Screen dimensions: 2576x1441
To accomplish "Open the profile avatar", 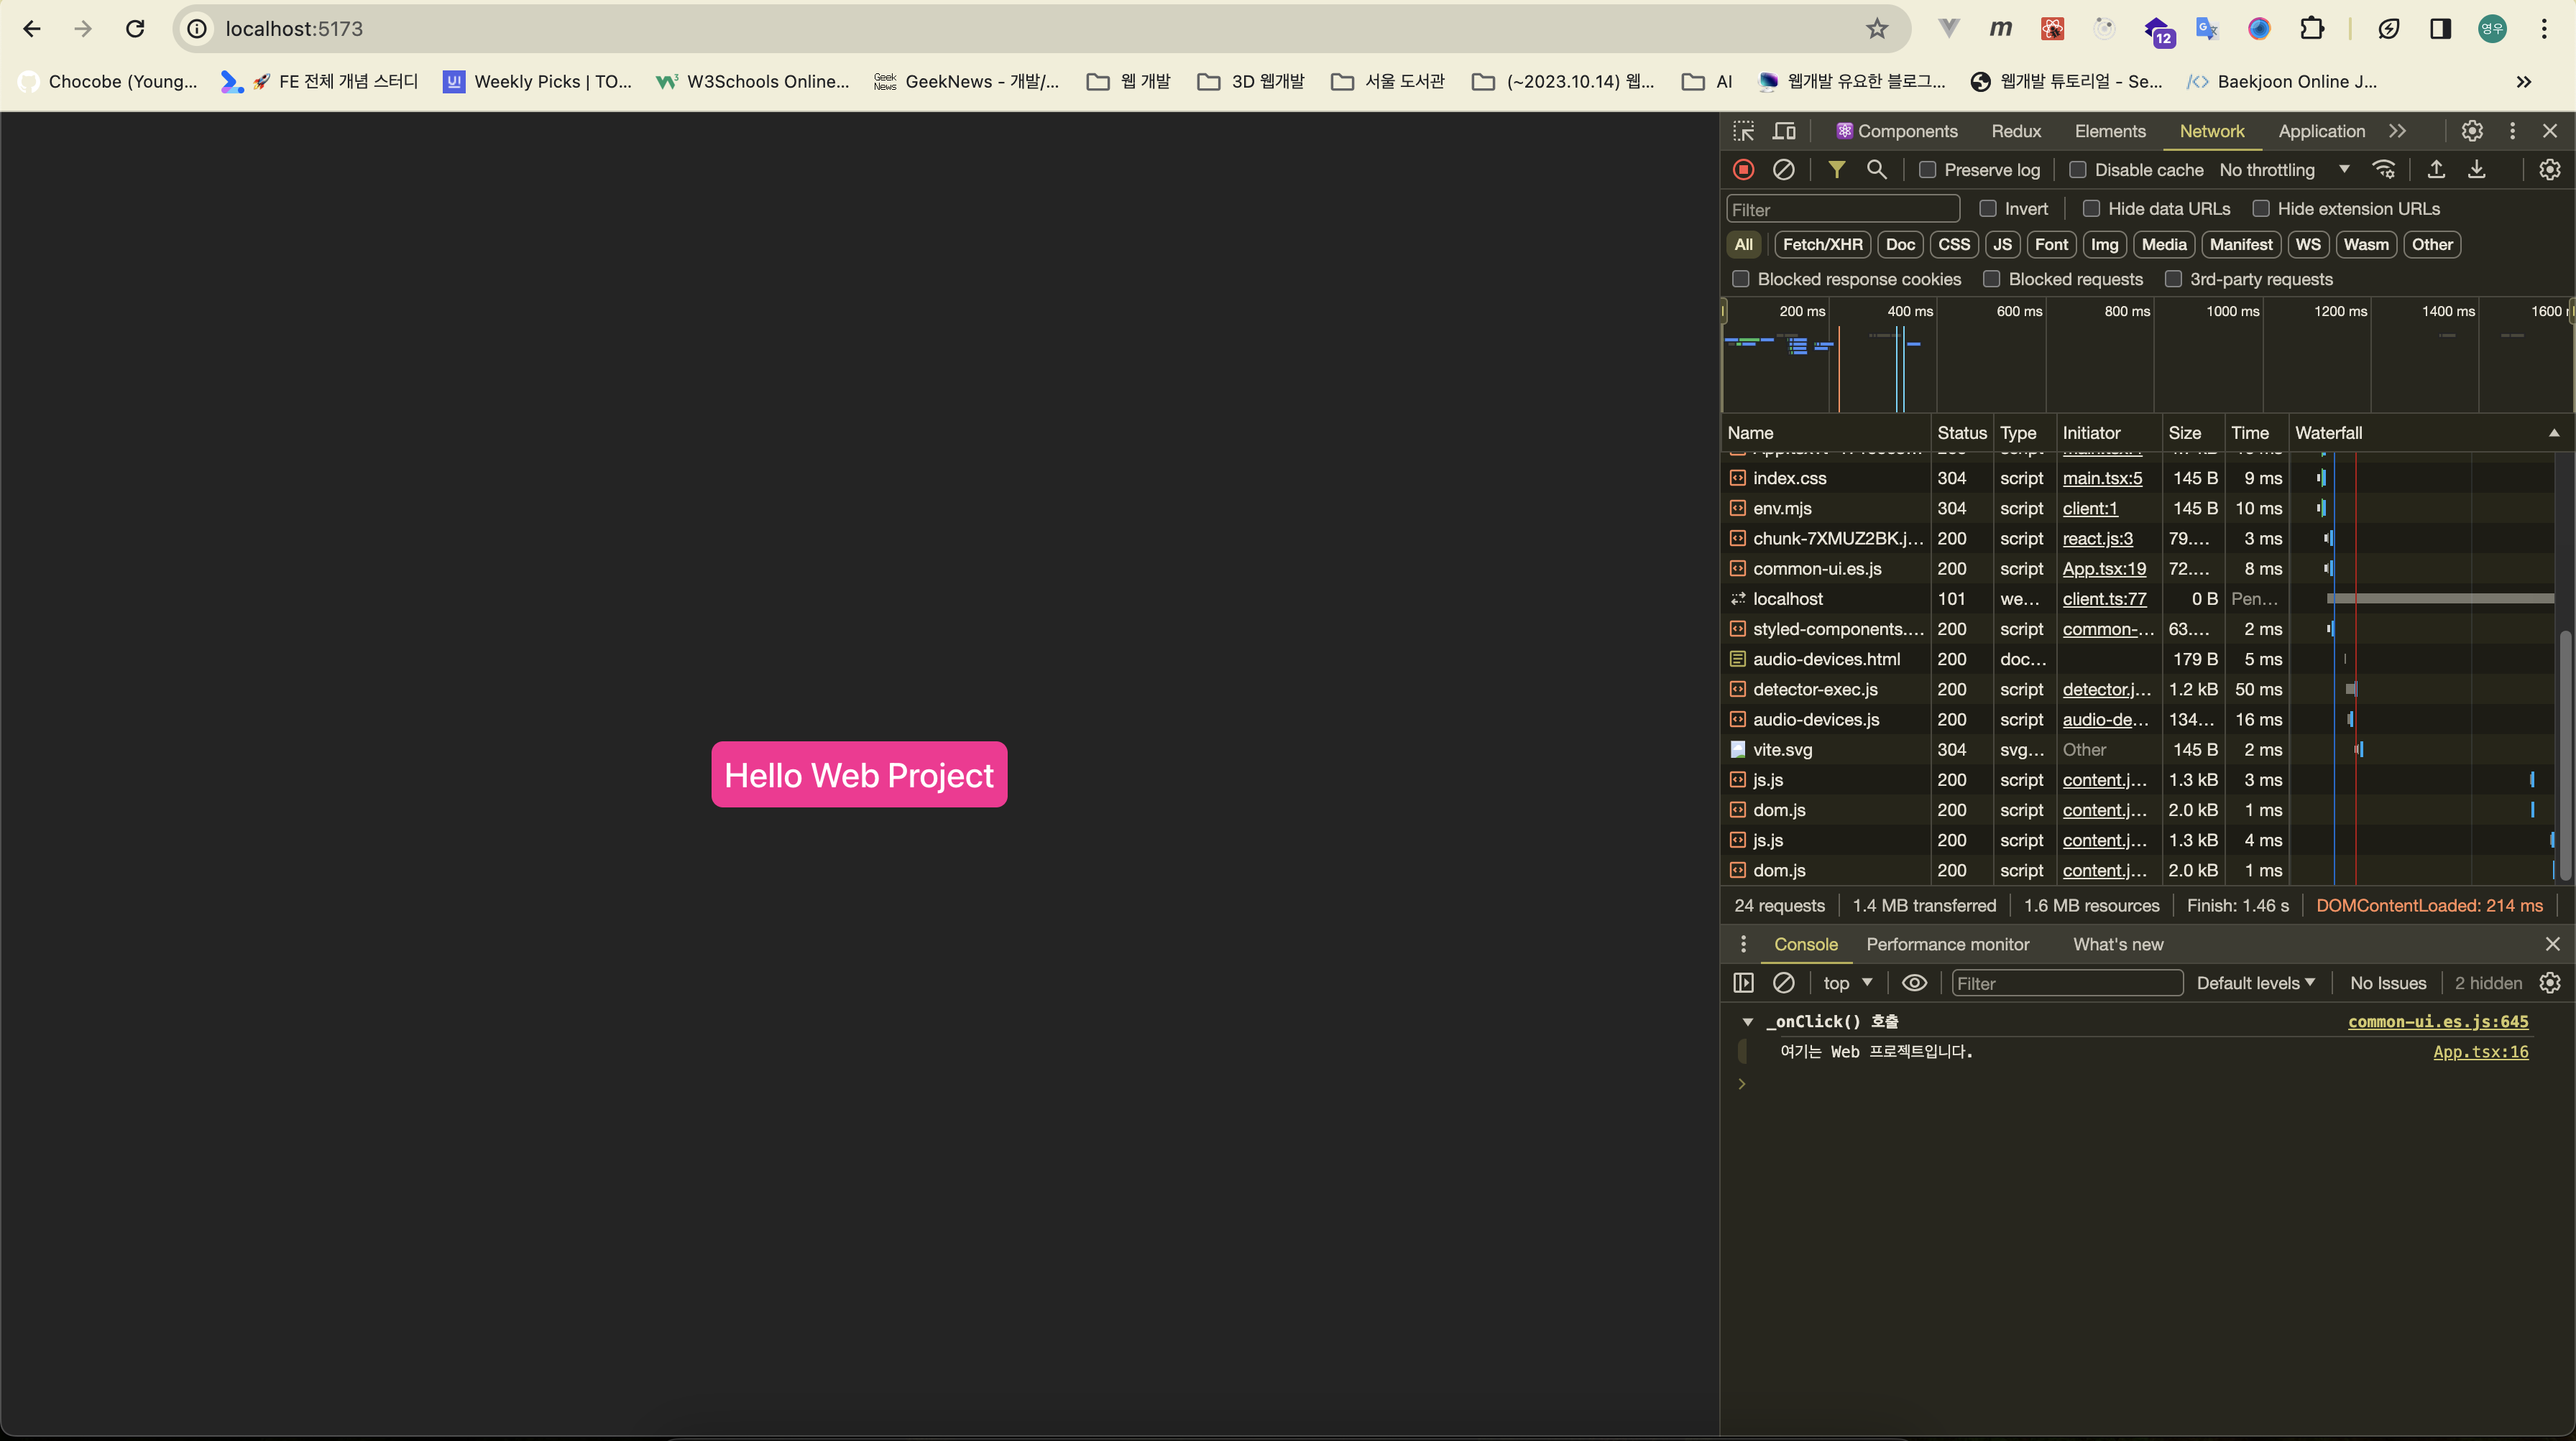I will tap(2492, 29).
